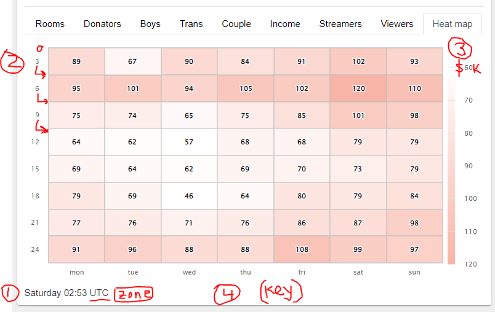
Task: Switch to the Couple tab
Action: (x=236, y=24)
